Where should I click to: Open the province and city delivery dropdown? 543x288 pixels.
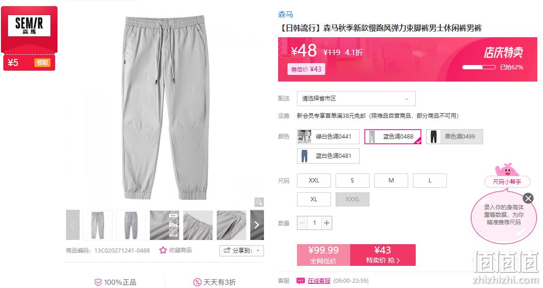[356, 99]
